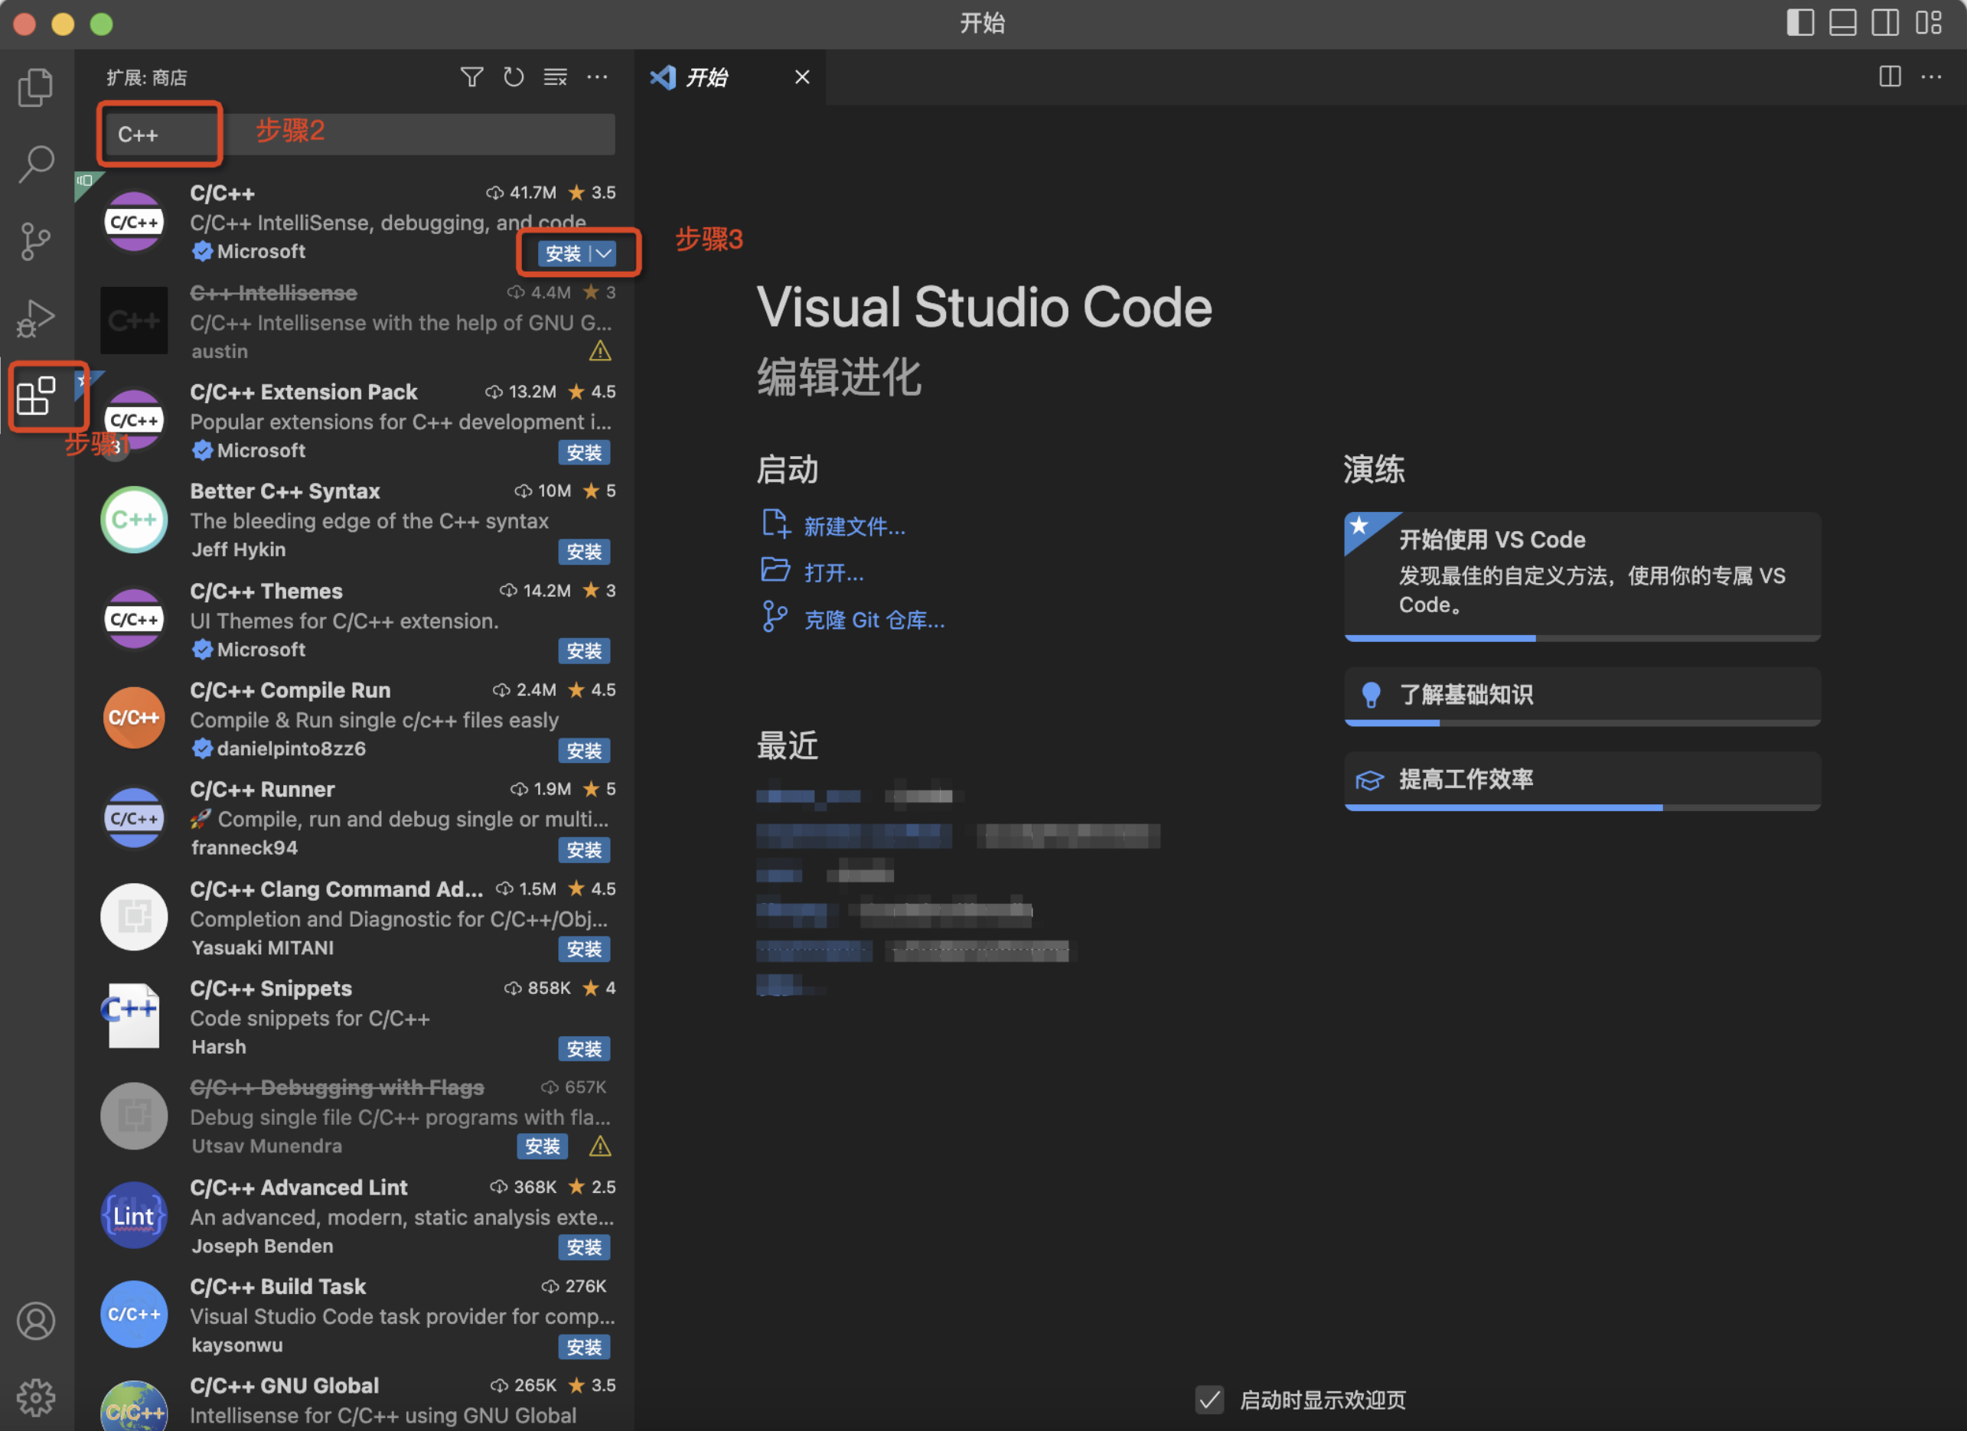This screenshot has width=1967, height=1431.
Task: Install C/C++ Compile Run extension
Action: [584, 751]
